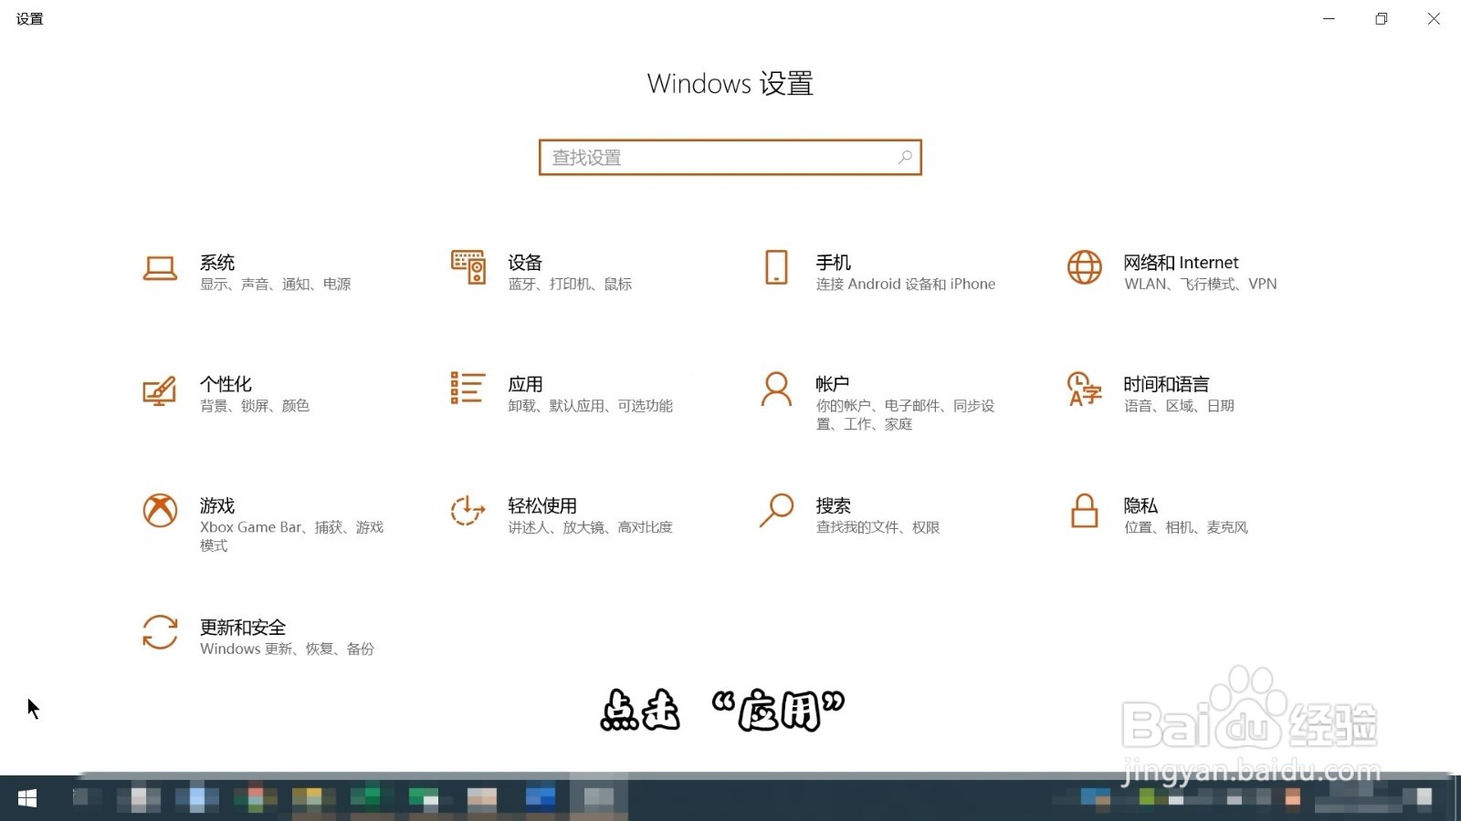Click the 更新和安全 title text
Image resolution: width=1461 pixels, height=821 pixels.
click(243, 628)
